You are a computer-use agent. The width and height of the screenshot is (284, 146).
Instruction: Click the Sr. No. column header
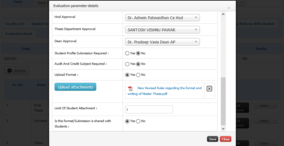18,85
